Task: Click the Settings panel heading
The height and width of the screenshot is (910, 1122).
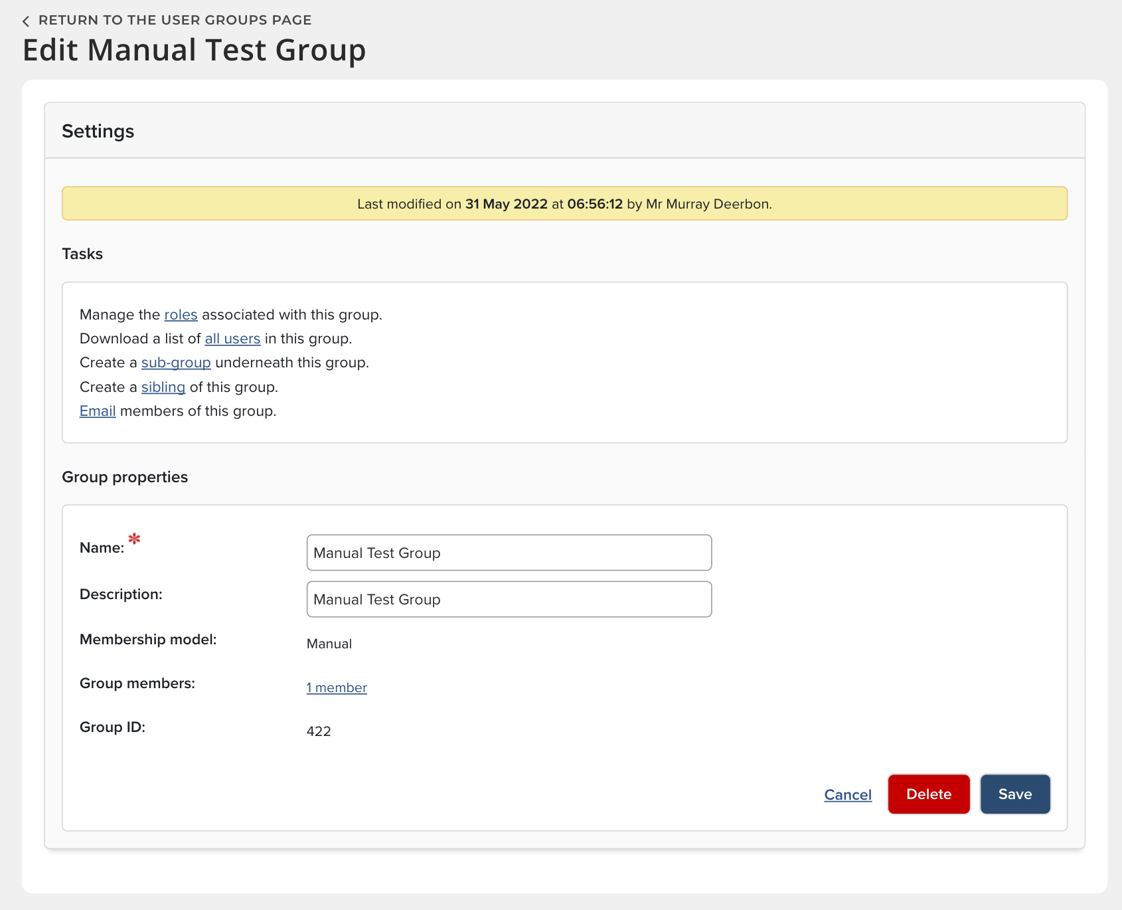Action: coord(98,132)
